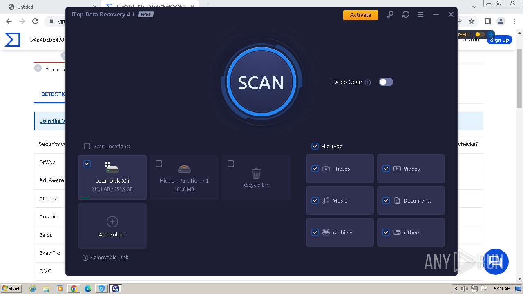Open the Chrome three-dot menu

pyautogui.click(x=514, y=21)
